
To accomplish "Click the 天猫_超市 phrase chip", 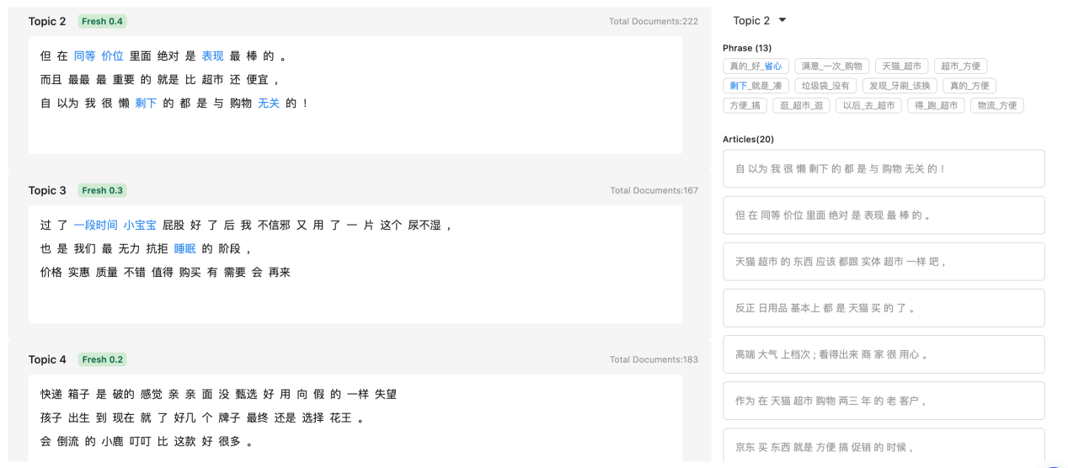I will click(901, 66).
